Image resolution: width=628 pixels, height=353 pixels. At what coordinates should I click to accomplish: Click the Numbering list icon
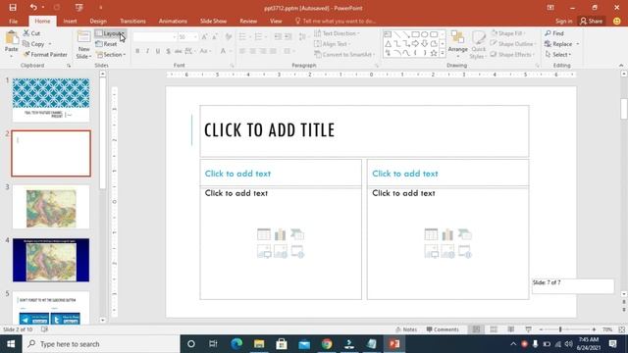[x=259, y=37]
